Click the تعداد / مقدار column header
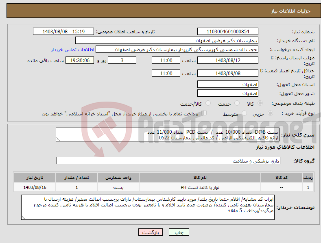Screen dimensions: 321x243 click(76, 178)
